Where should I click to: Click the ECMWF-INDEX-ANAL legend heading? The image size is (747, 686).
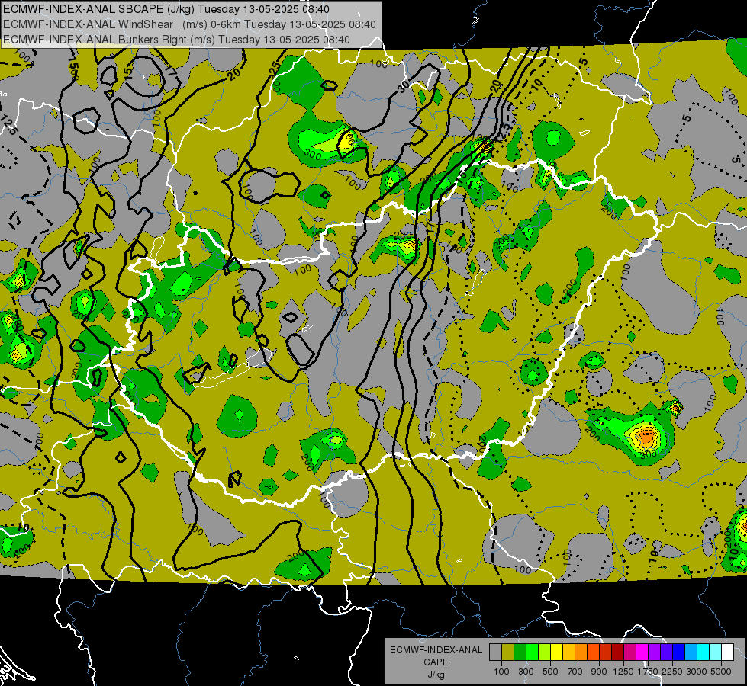coord(436,650)
